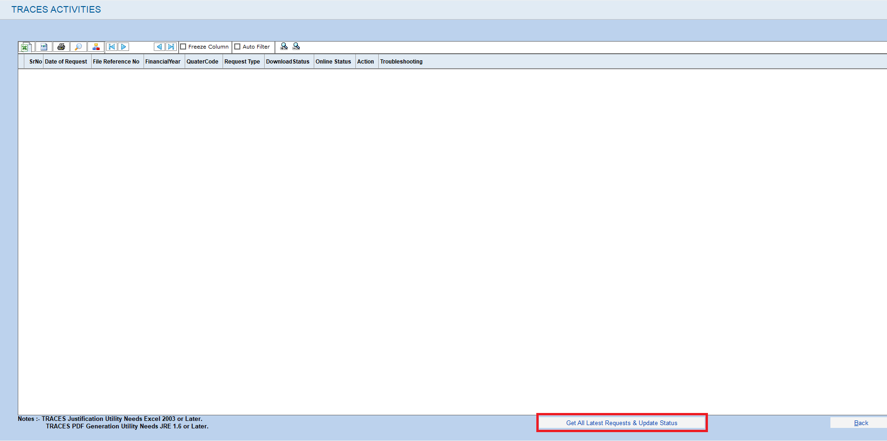The image size is (887, 441).
Task: Enable the Freeze Column checkbox
Action: (x=183, y=47)
